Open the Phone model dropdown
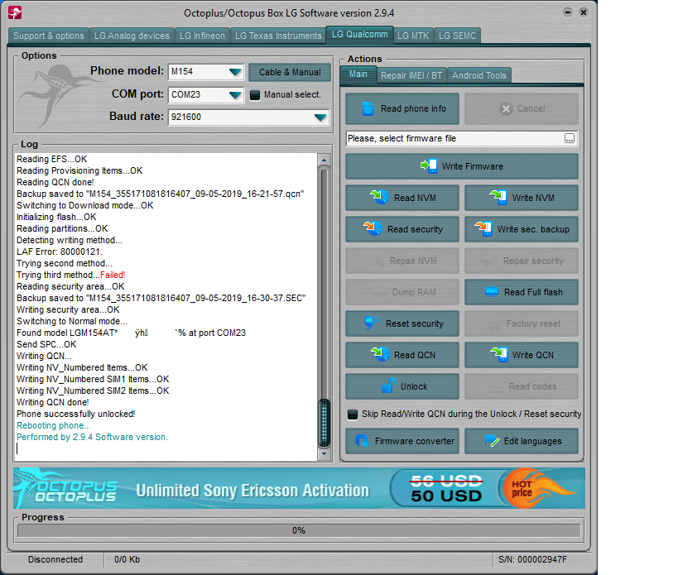 pyautogui.click(x=235, y=72)
